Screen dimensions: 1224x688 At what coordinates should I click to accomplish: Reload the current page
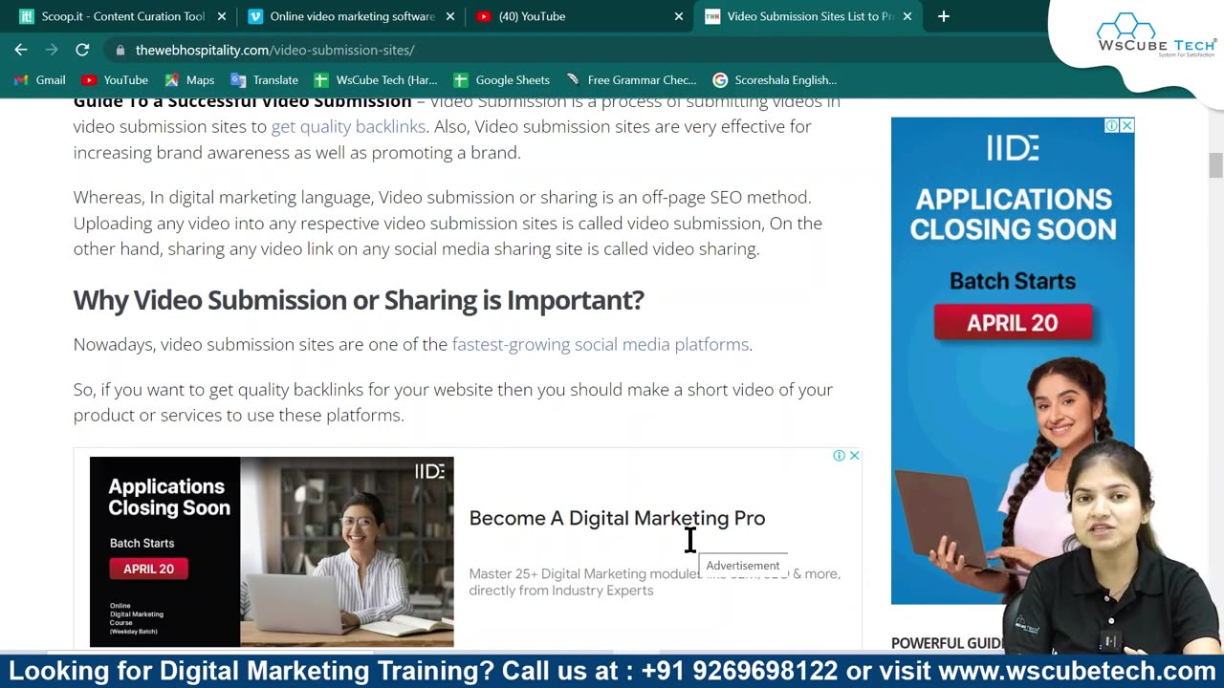coord(82,50)
